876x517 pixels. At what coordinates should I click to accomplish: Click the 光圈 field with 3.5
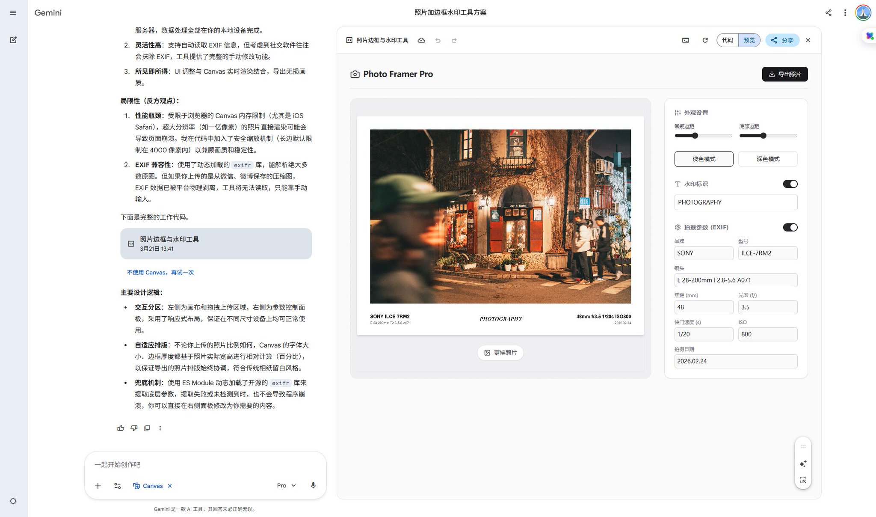768,307
